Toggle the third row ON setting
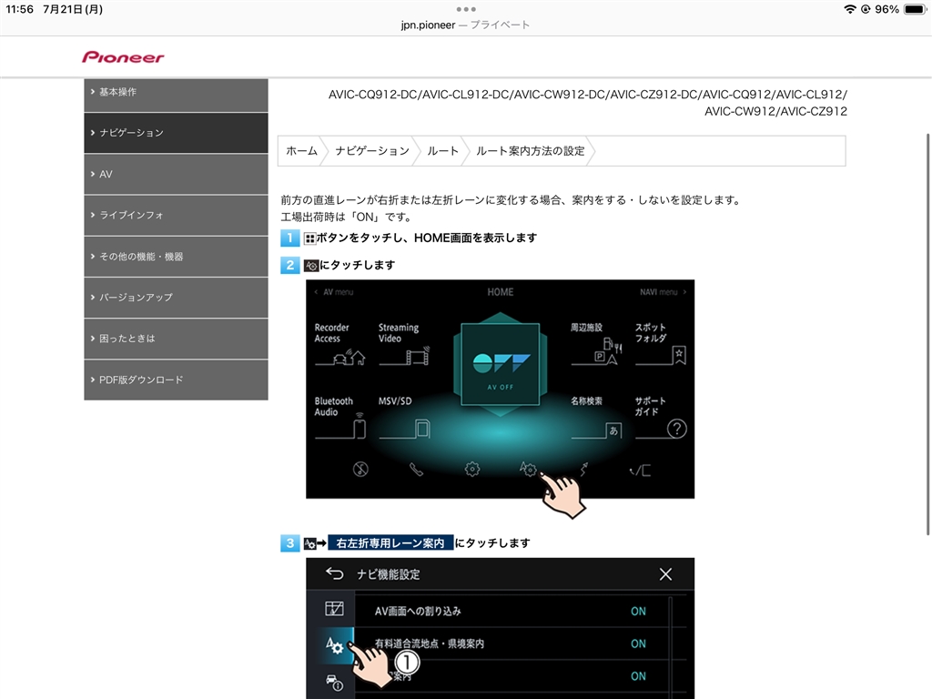This screenshot has width=932, height=699. [638, 676]
